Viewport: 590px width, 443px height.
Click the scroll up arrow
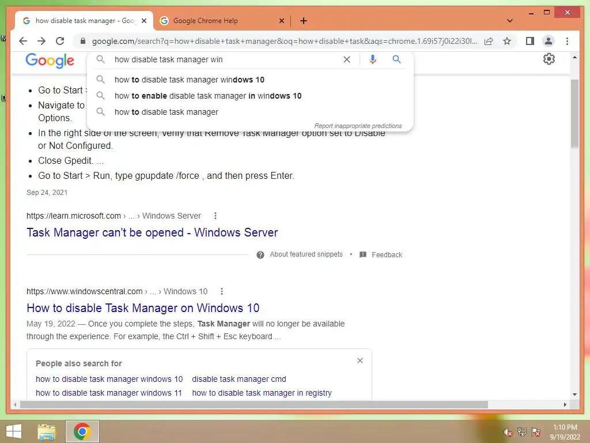coord(574,57)
